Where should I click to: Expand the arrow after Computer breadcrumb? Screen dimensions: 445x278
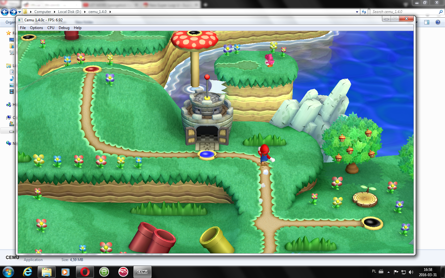(55, 12)
